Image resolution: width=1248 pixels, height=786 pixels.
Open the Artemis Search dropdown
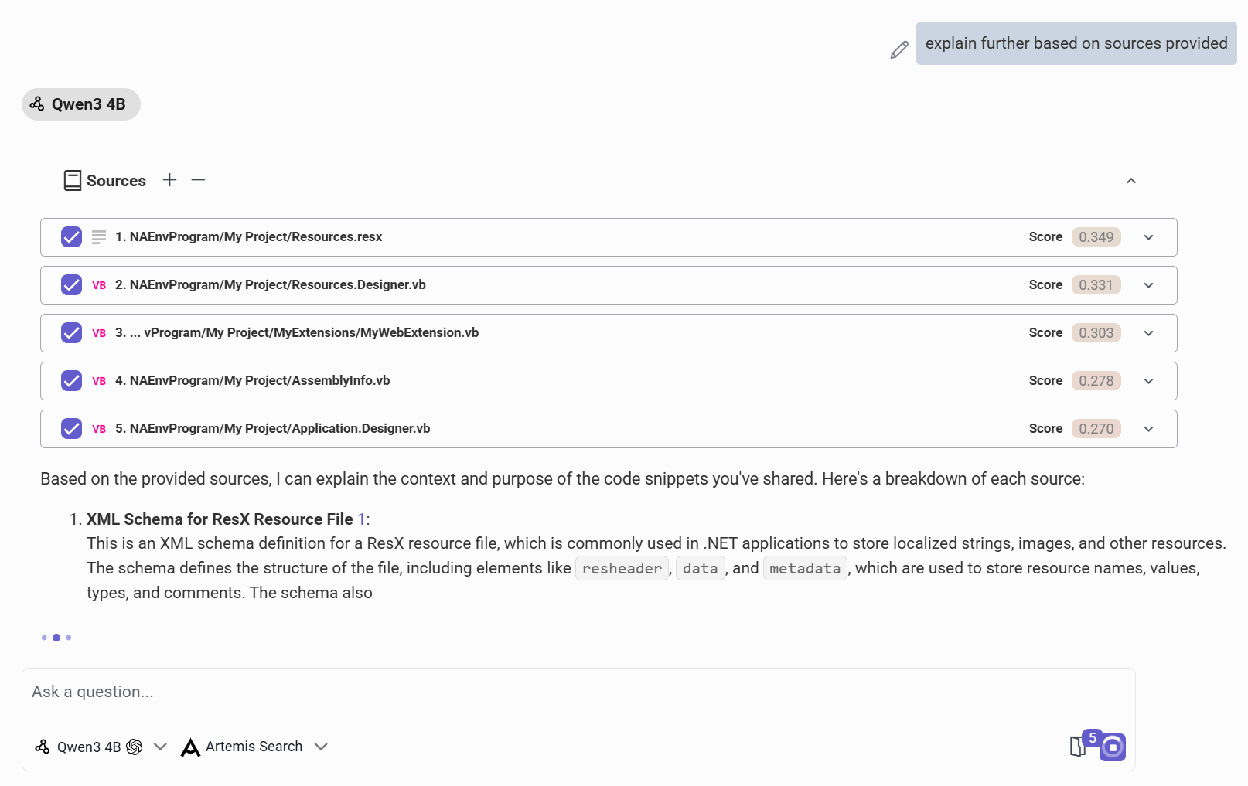click(321, 747)
